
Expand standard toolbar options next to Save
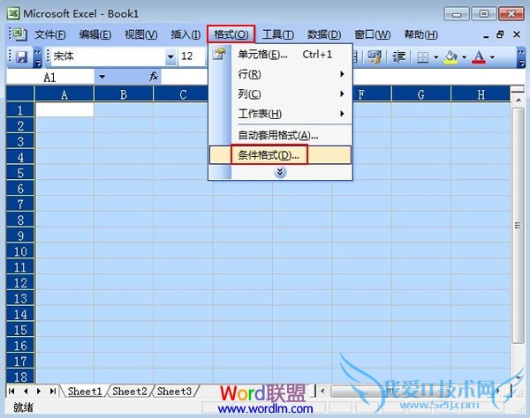[38, 56]
